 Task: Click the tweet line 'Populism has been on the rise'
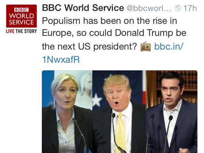109,21
